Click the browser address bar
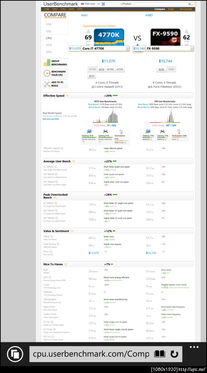This screenshot has width=207, height=373. tap(91, 354)
